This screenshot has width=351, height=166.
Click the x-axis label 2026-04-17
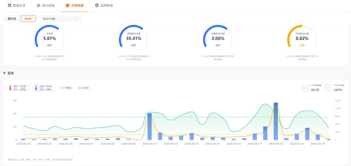(x=255, y=144)
